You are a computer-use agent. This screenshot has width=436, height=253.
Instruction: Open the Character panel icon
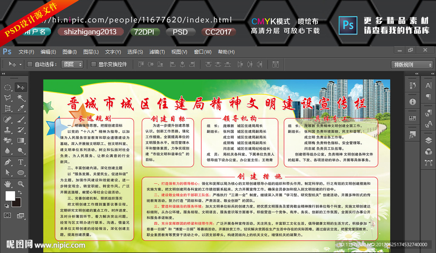pyautogui.click(x=428, y=85)
